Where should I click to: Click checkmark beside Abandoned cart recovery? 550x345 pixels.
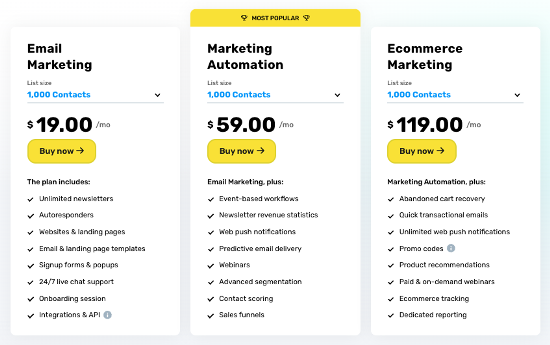pos(391,199)
